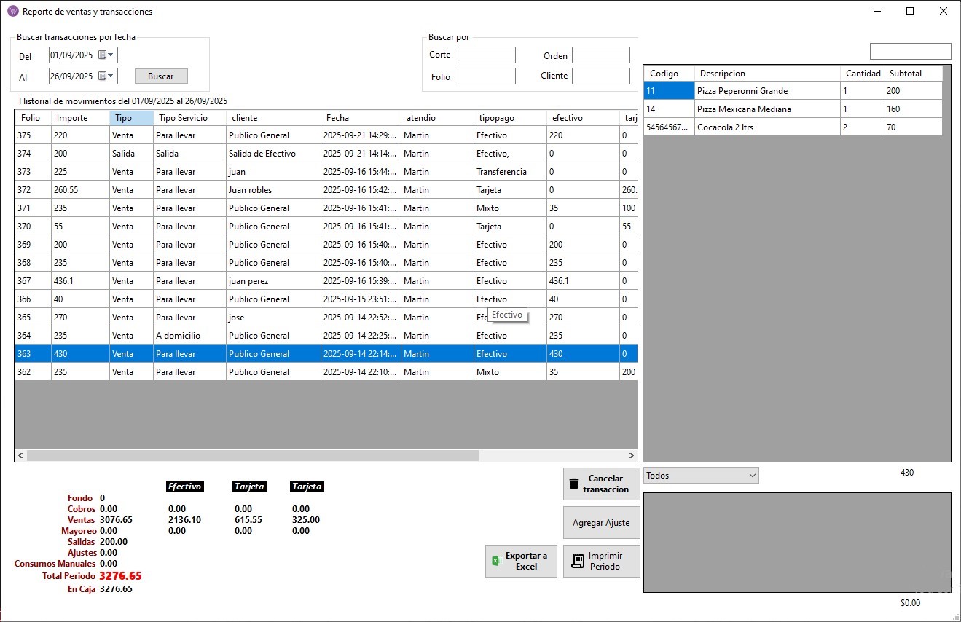The image size is (961, 622).
Task: Click the printer icon on Imprimir Periodo
Action: [x=578, y=561]
